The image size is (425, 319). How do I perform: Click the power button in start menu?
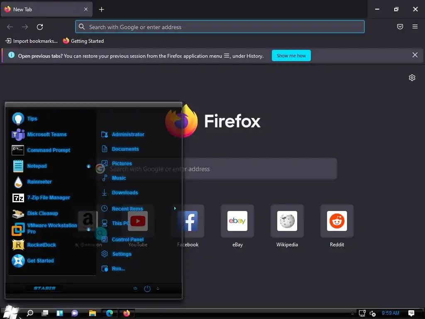[147, 289]
